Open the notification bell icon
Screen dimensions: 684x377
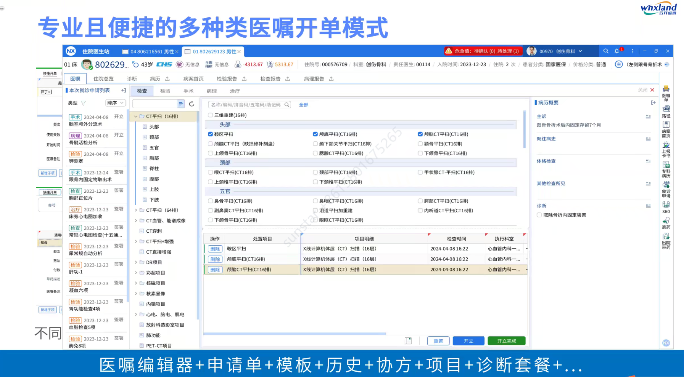point(617,51)
